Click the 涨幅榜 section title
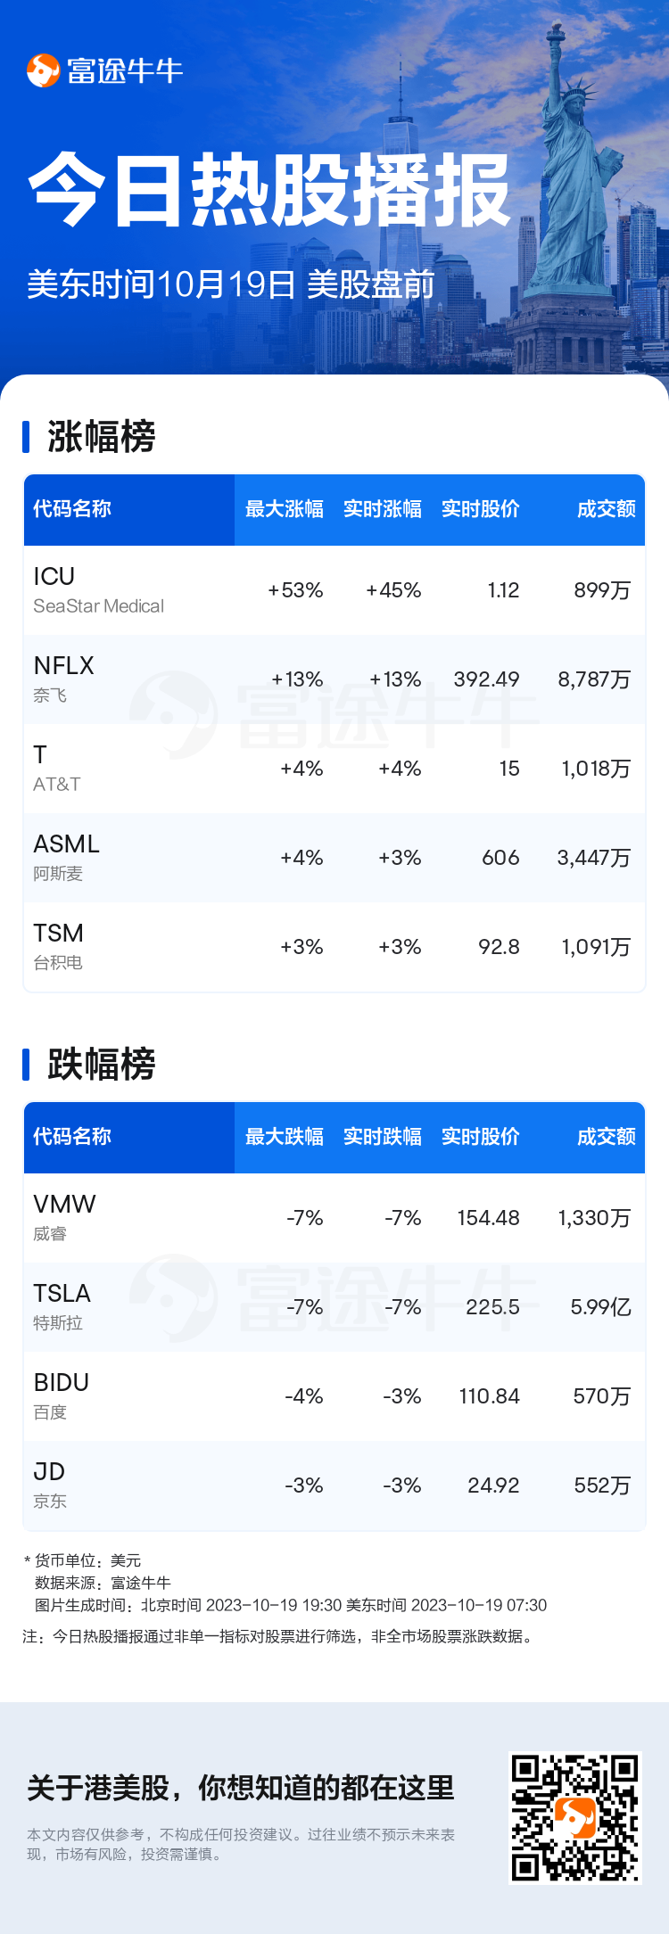The image size is (669, 1934). tap(102, 437)
